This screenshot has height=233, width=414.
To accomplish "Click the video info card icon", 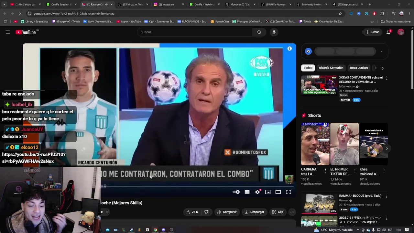I will [x=289, y=49].
